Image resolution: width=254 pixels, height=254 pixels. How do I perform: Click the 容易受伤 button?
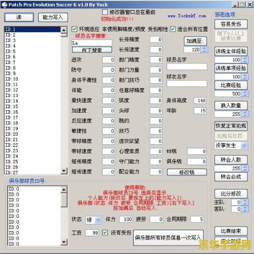point(231,24)
